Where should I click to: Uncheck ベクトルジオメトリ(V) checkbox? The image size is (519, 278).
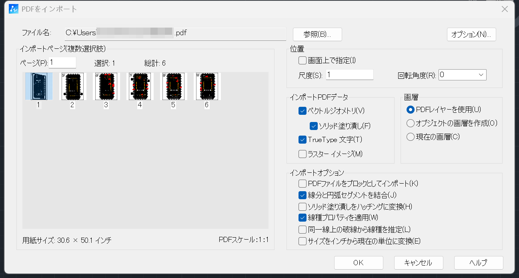click(x=303, y=111)
